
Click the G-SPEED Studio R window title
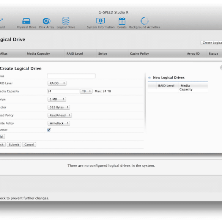113,13
